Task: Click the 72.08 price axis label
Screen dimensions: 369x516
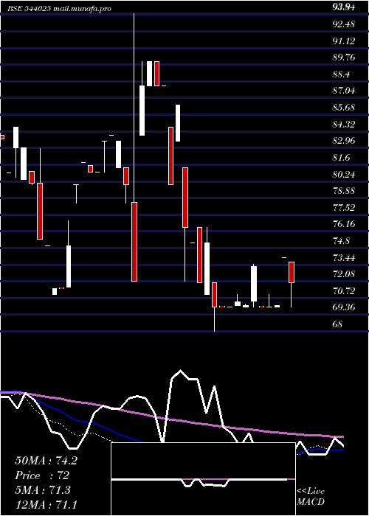Action: 344,273
